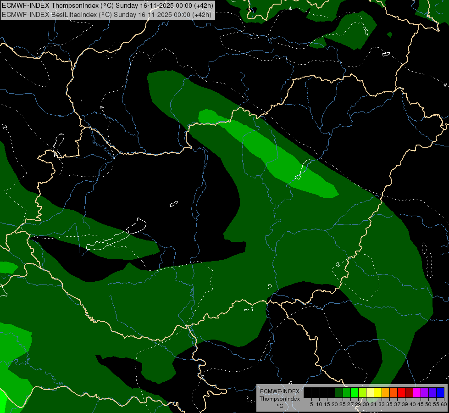
Task: Pick the orange 33–35 legend swatch
Action: pyautogui.click(x=386, y=392)
